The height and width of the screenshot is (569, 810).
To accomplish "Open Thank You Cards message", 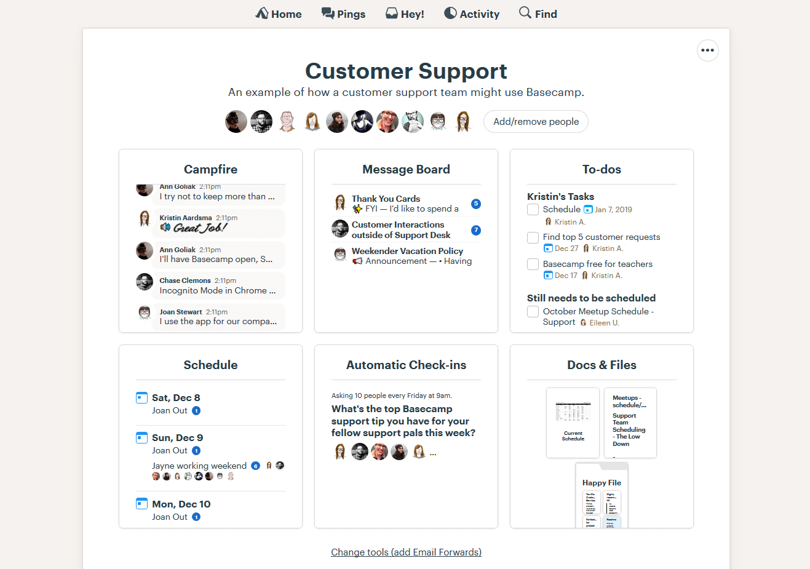I will coord(386,199).
